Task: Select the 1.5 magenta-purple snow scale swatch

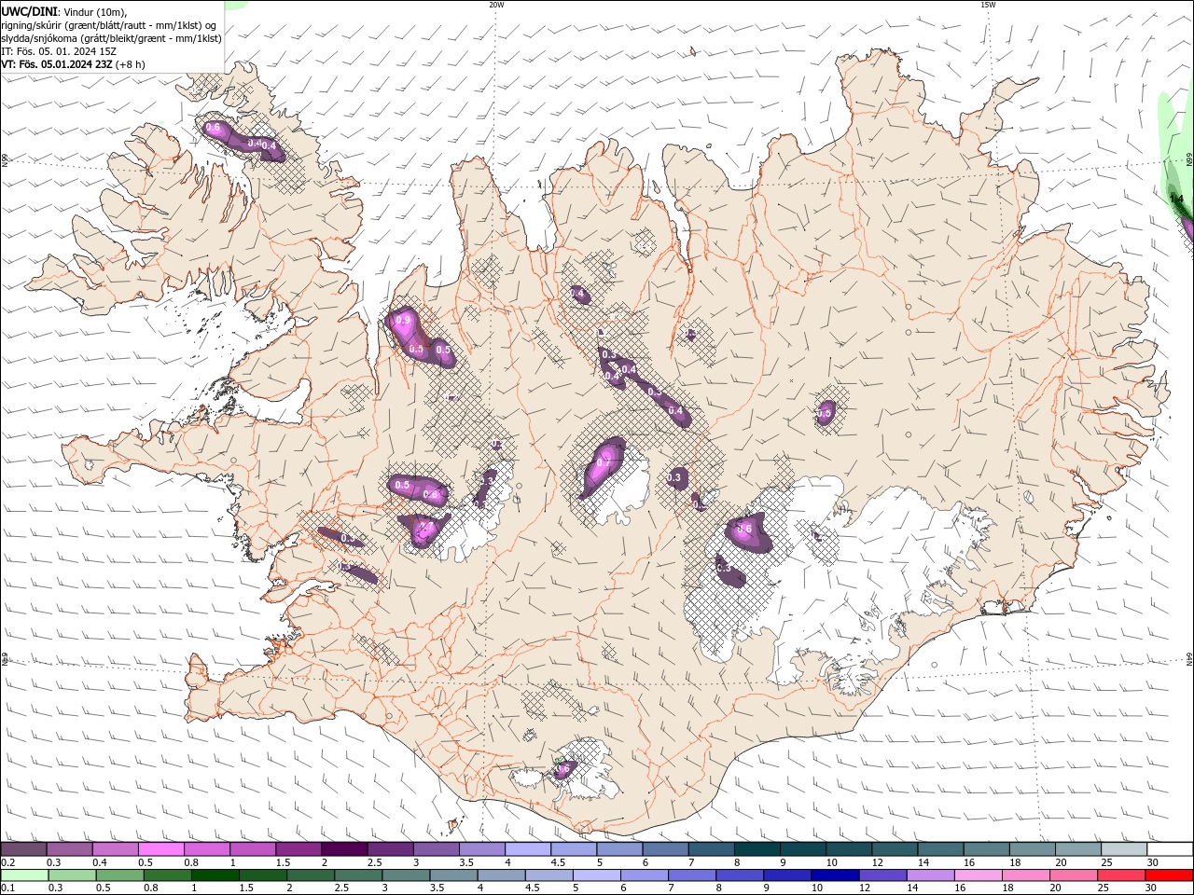Action: pyautogui.click(x=298, y=849)
